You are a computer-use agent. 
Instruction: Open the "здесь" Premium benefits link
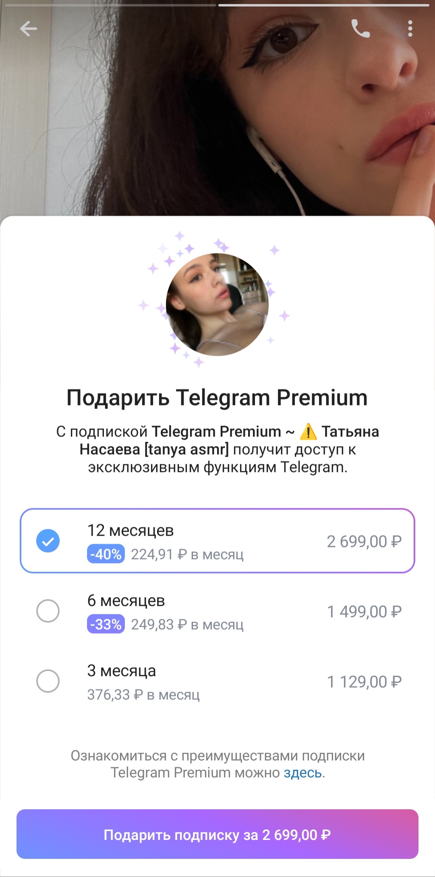click(303, 773)
